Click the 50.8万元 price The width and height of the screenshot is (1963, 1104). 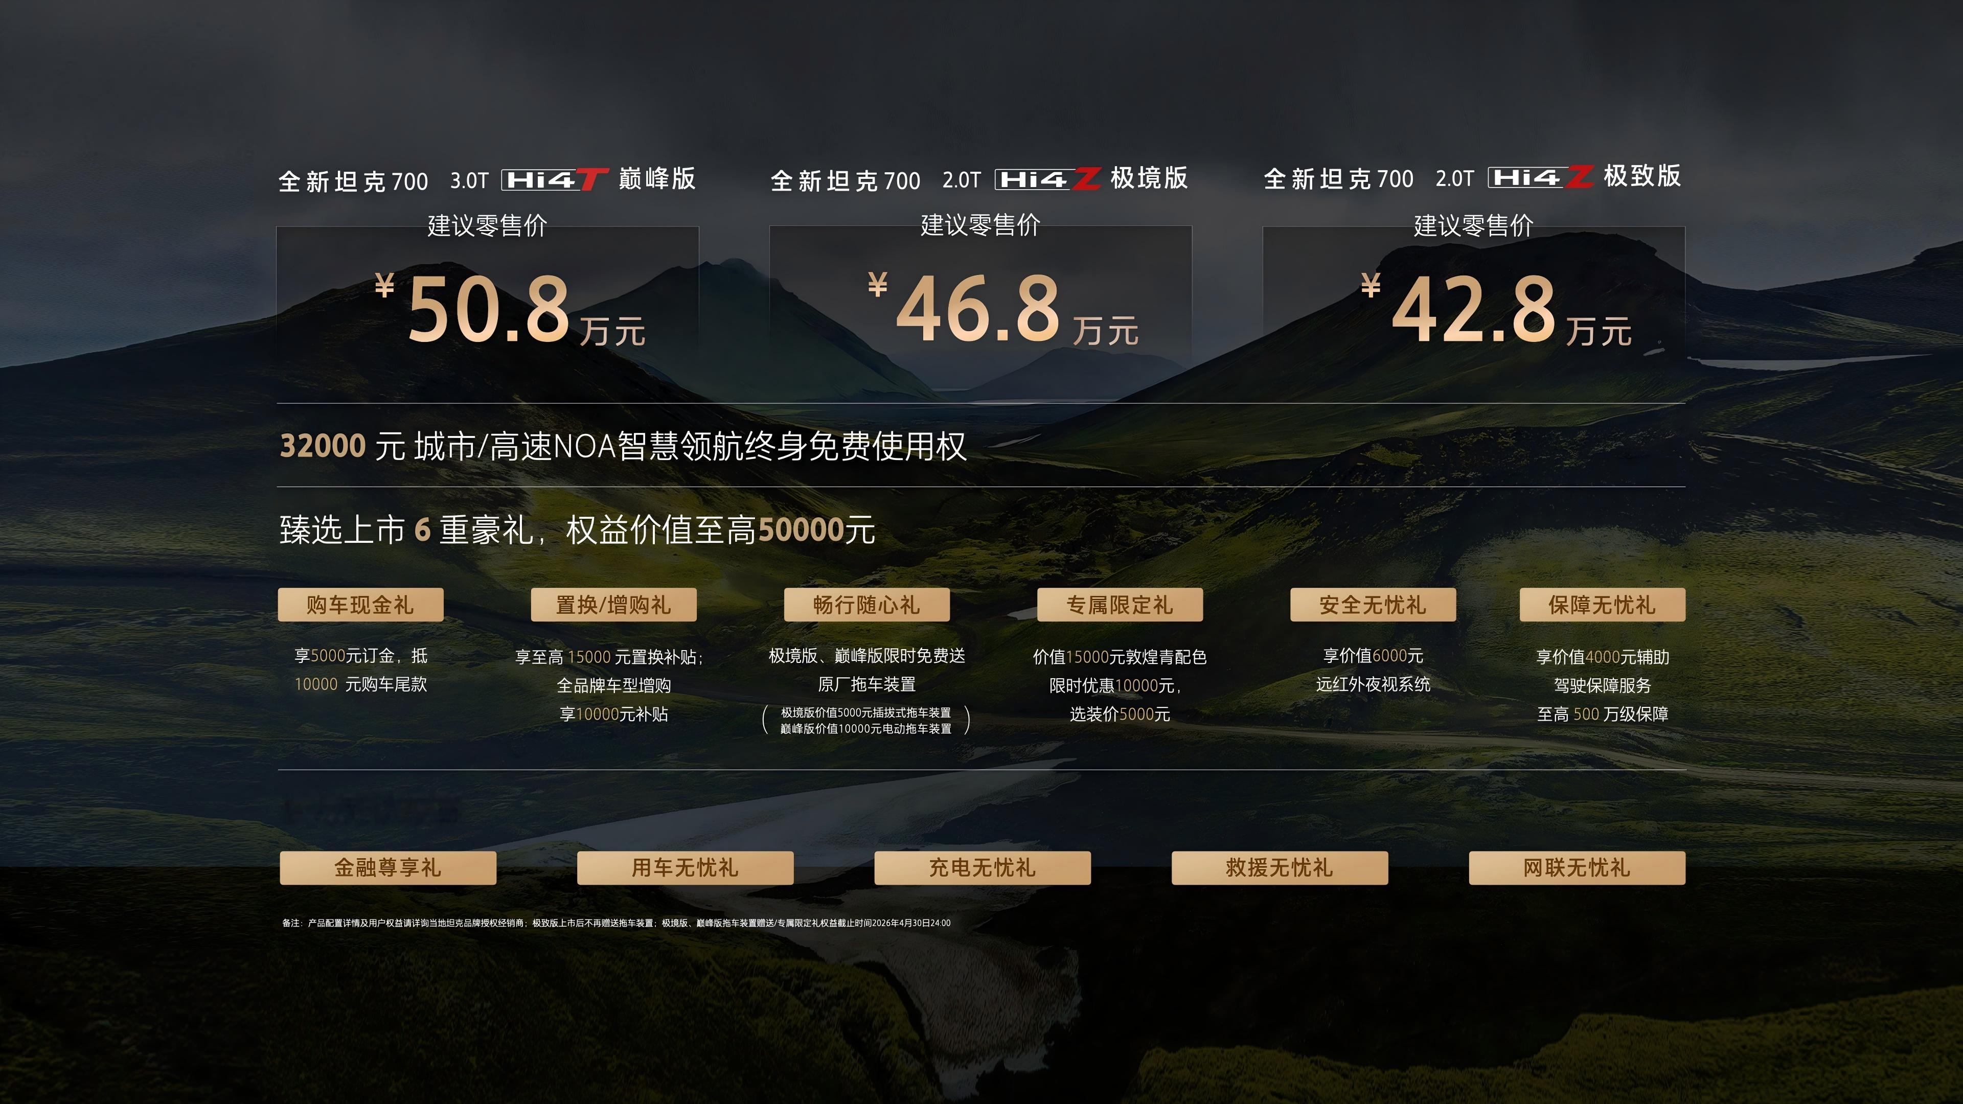[511, 310]
